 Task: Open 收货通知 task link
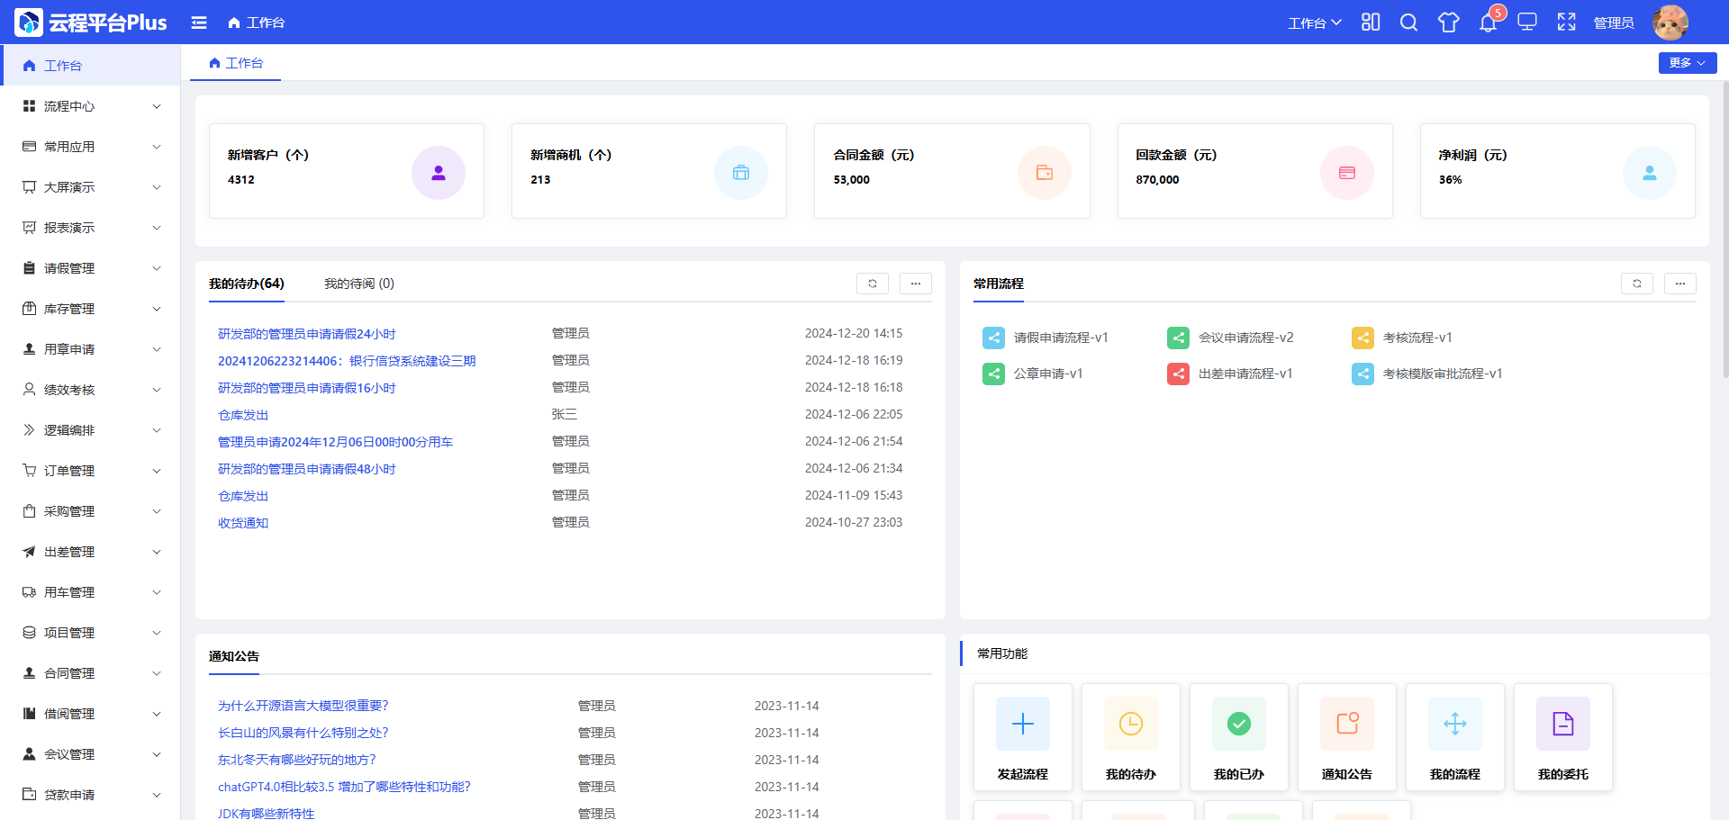click(243, 523)
